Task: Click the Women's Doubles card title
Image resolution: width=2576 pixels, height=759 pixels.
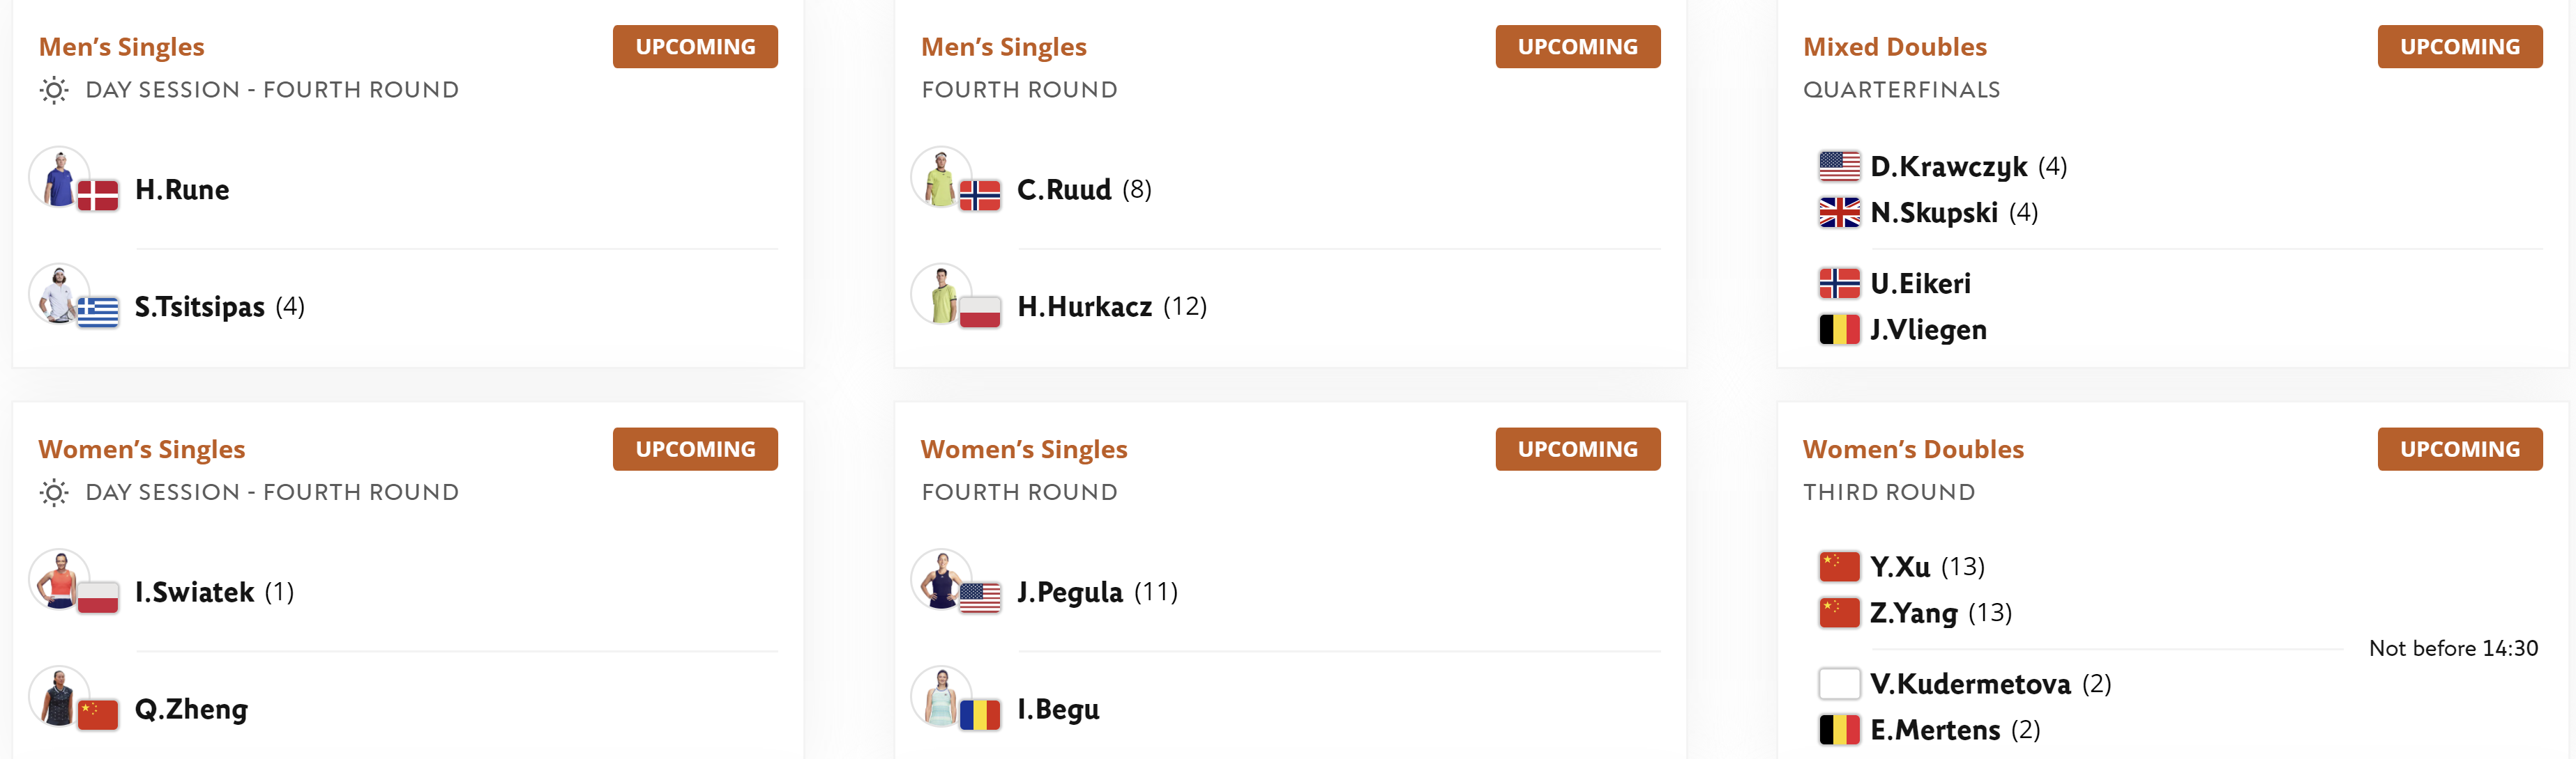Action: point(1913,449)
